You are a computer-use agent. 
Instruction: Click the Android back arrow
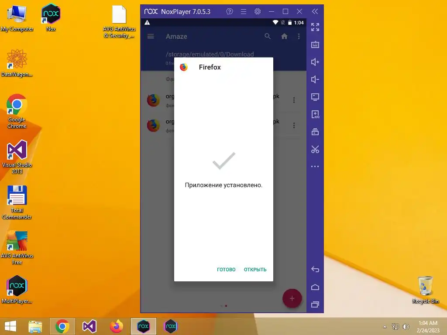tap(315, 269)
